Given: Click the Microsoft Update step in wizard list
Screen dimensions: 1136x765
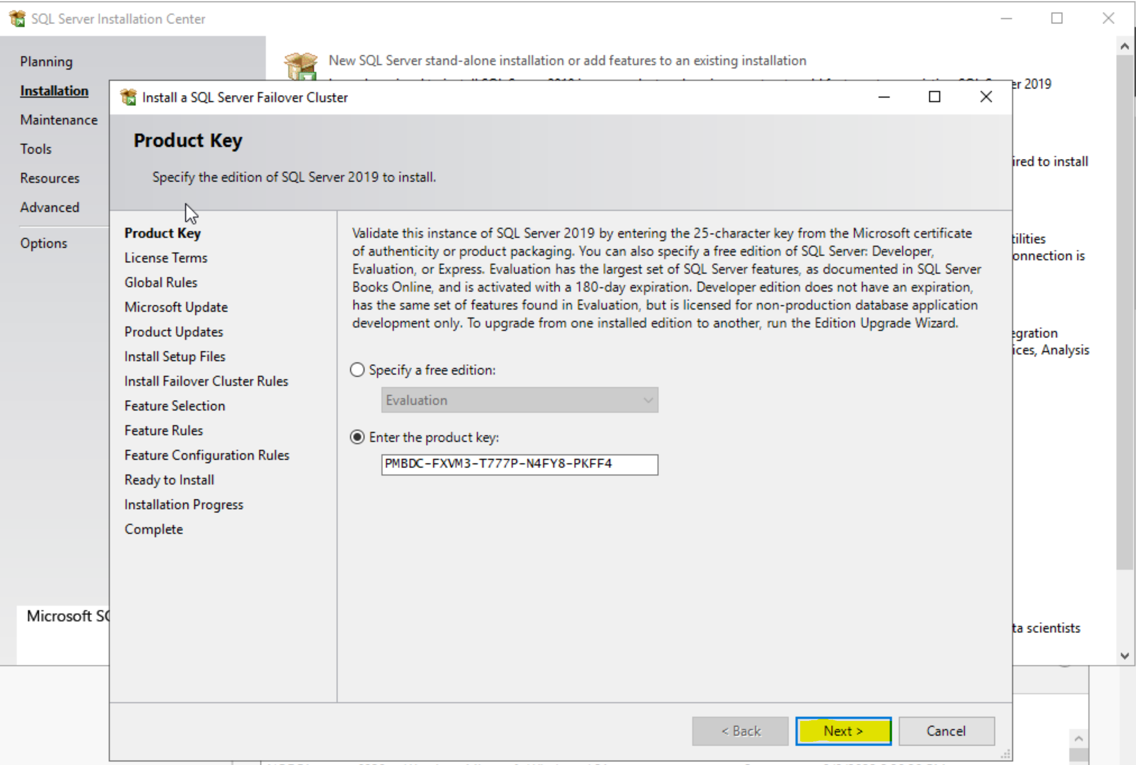Looking at the screenshot, I should pyautogui.click(x=176, y=307).
